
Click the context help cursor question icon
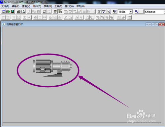115,12
